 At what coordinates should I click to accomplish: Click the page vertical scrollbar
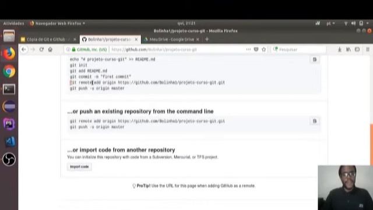tap(372, 144)
